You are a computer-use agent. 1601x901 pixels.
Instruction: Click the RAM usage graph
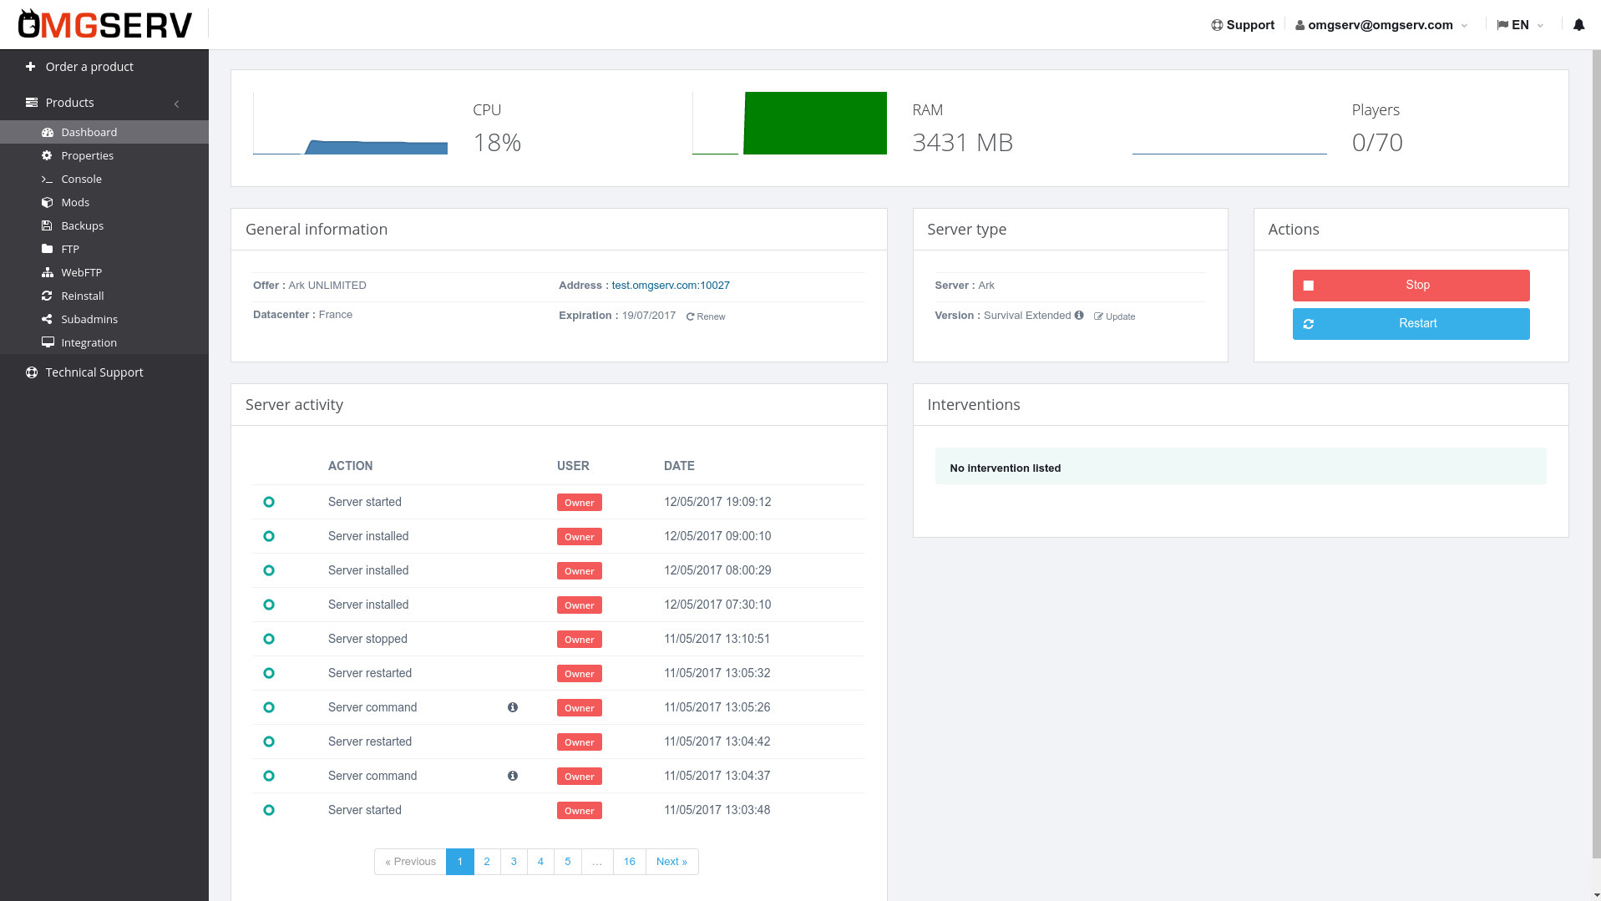(789, 124)
